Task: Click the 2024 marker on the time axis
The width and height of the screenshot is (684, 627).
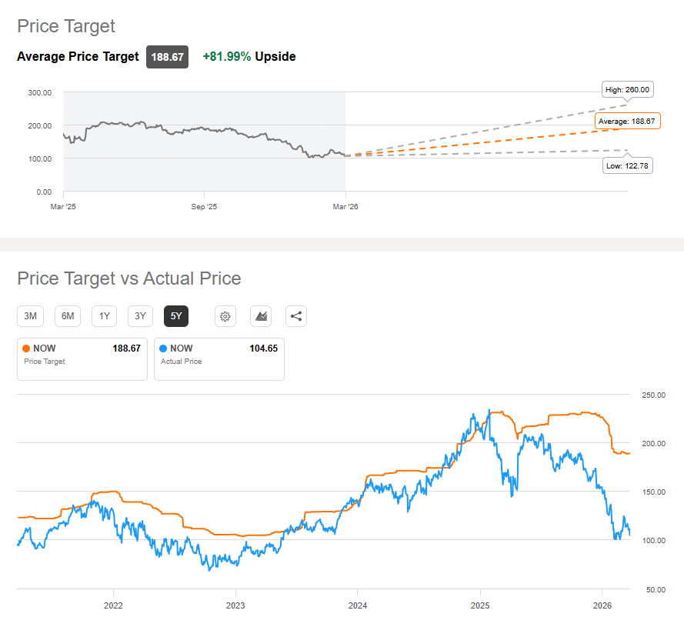Action: coord(357,605)
